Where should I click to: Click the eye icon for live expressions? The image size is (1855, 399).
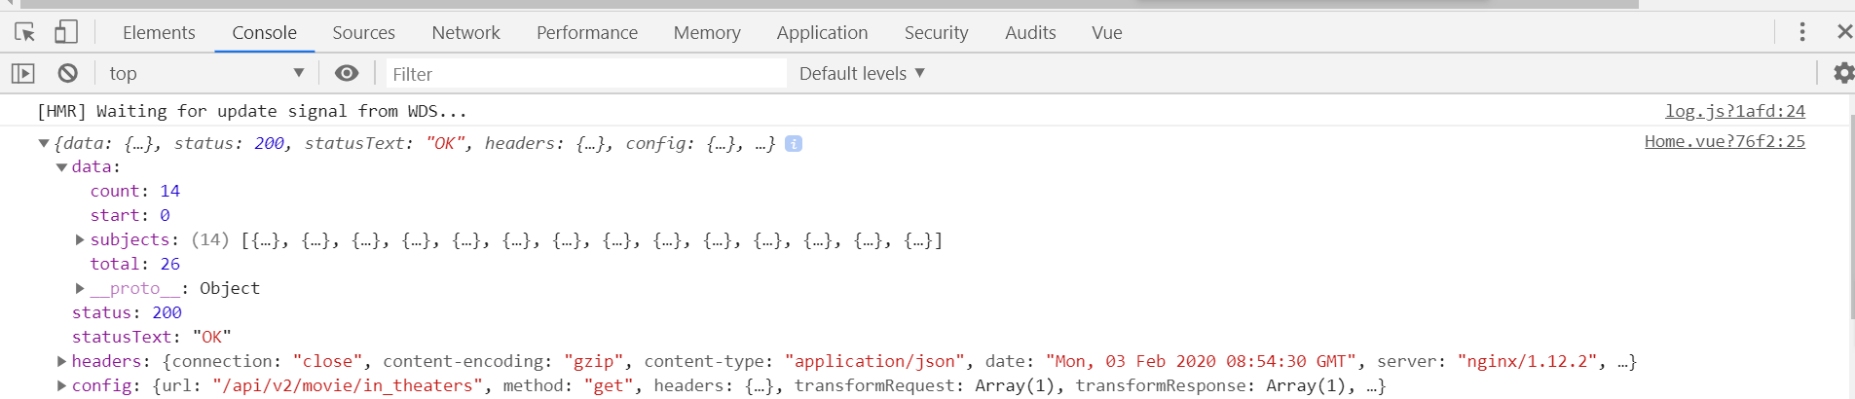point(347,73)
